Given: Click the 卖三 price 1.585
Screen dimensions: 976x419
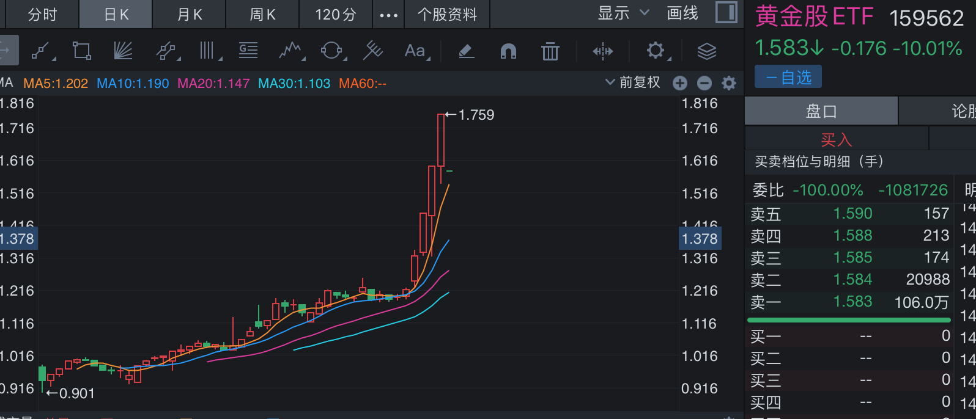Looking at the screenshot, I should tap(853, 258).
